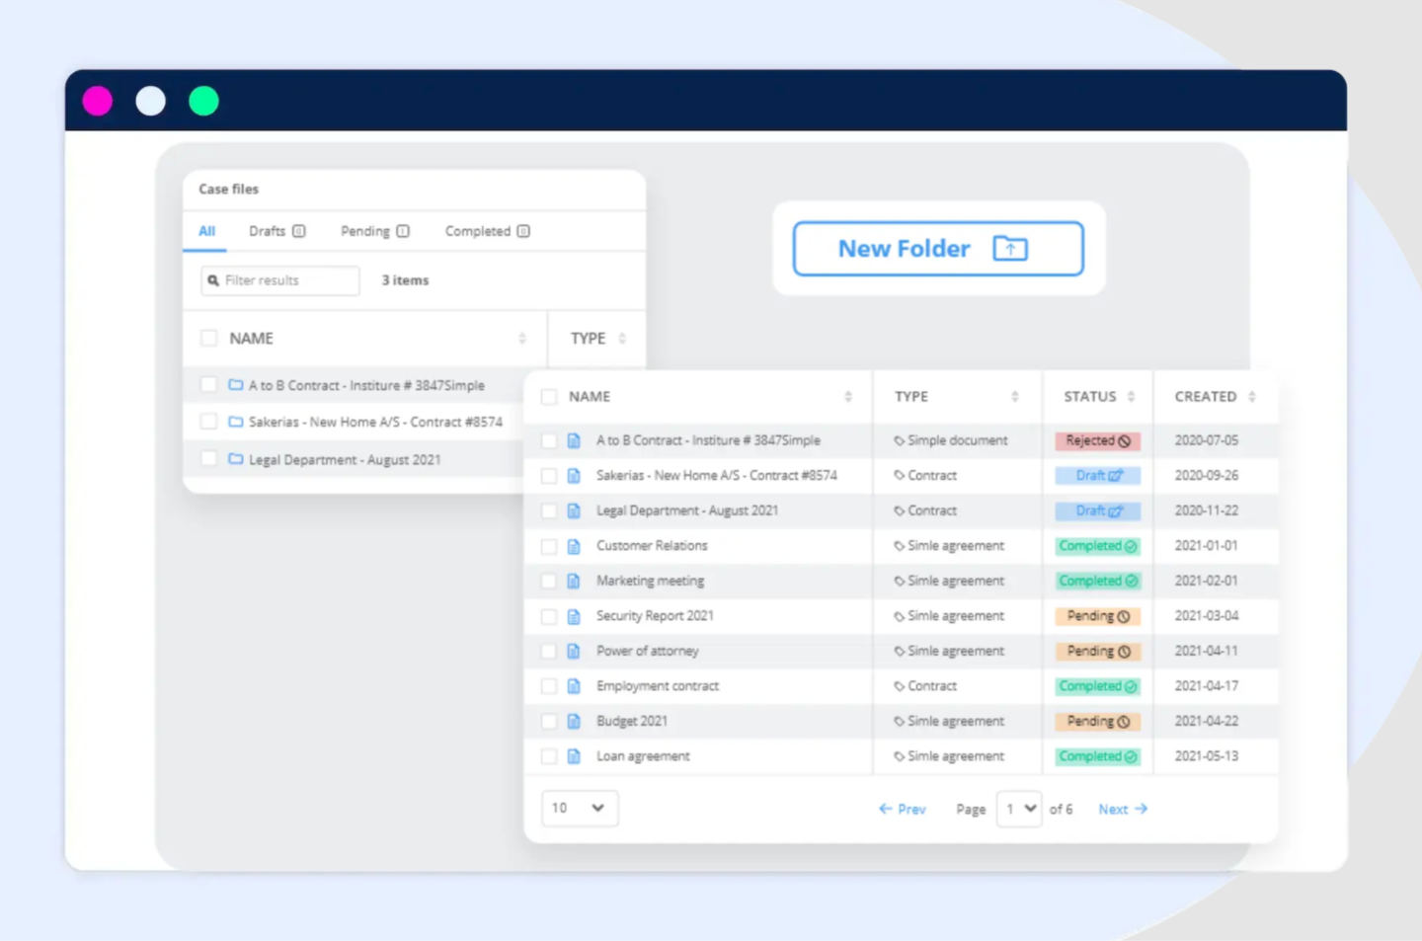This screenshot has width=1422, height=941.
Task: Go to next page with Next
Action: click(1123, 809)
